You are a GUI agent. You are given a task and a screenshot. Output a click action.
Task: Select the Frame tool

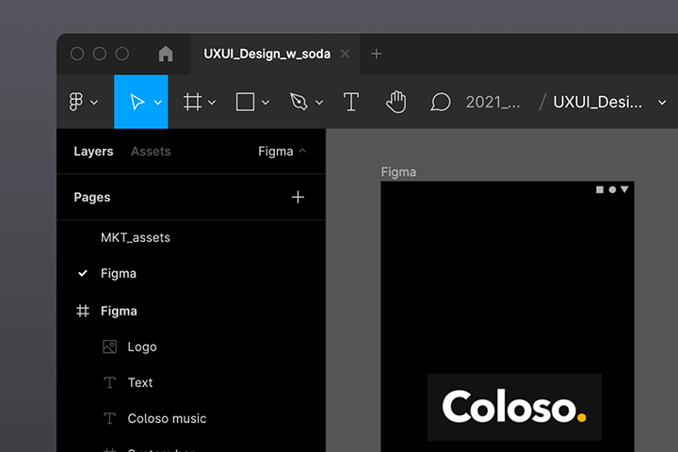tap(192, 102)
